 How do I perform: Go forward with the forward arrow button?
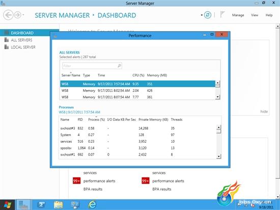click(x=18, y=15)
